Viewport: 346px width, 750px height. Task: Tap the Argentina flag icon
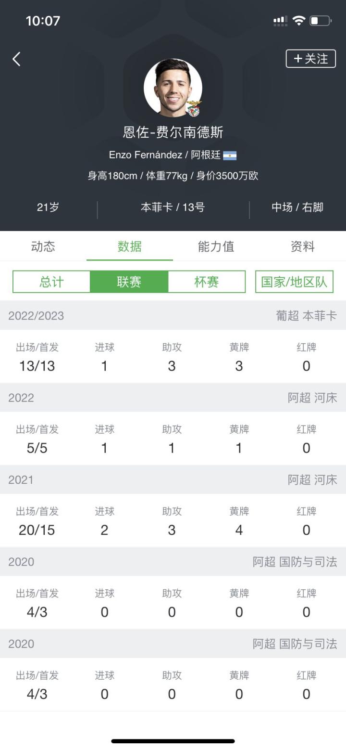point(230,155)
